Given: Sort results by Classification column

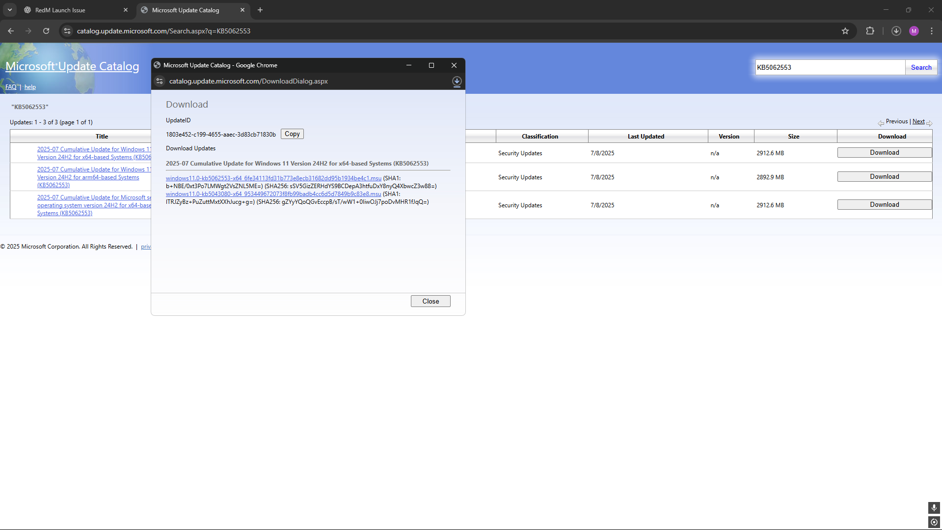Looking at the screenshot, I should coord(540,136).
